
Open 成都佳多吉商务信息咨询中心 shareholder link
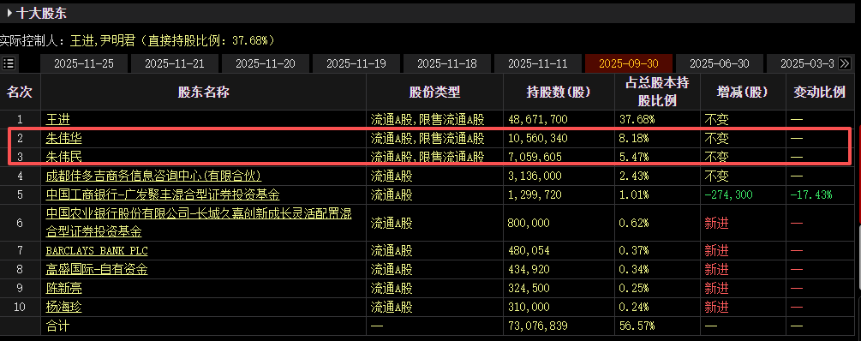[153, 176]
